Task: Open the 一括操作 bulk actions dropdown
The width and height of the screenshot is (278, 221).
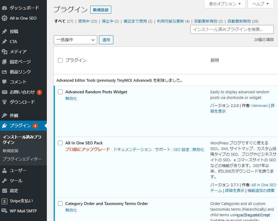Action: [x=75, y=40]
